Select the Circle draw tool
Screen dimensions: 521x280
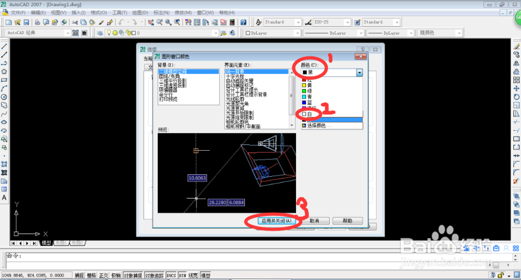tap(4, 97)
